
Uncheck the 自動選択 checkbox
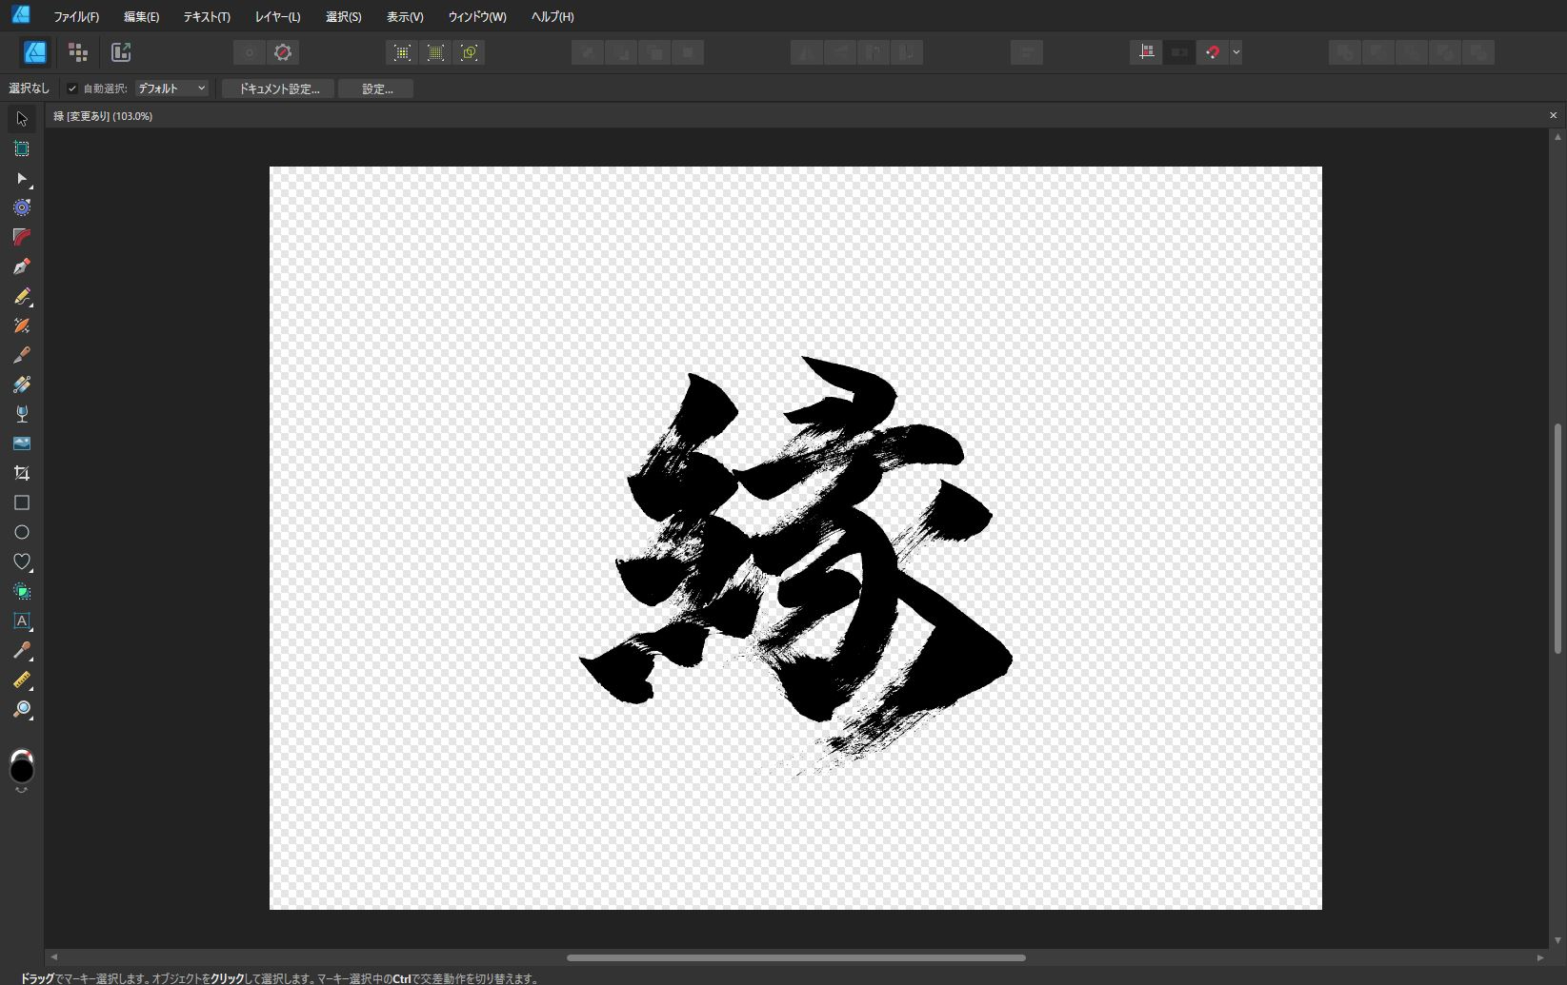point(72,89)
